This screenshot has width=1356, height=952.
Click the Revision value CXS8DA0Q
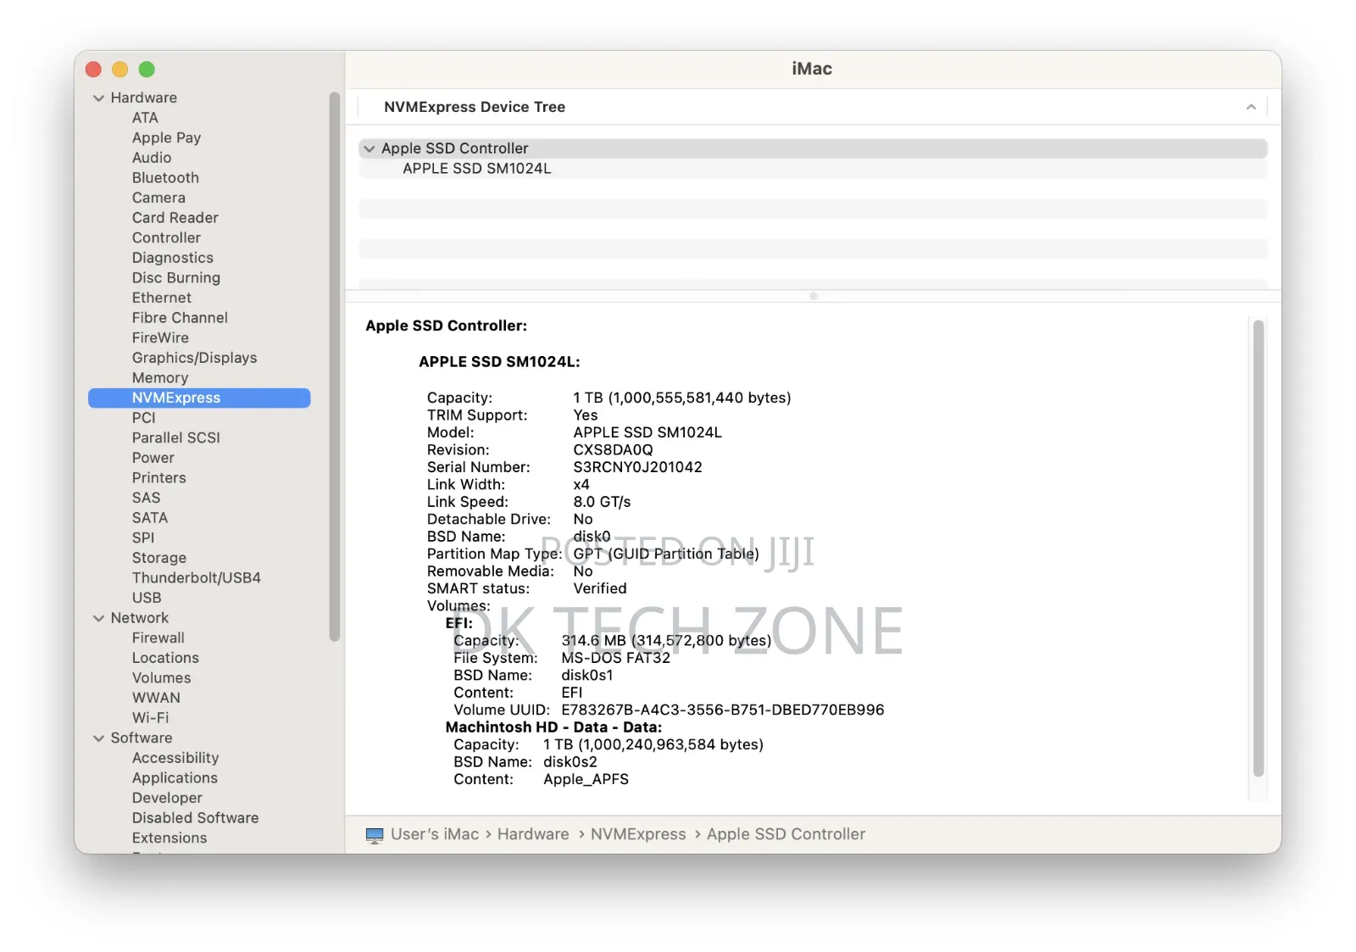coord(613,450)
